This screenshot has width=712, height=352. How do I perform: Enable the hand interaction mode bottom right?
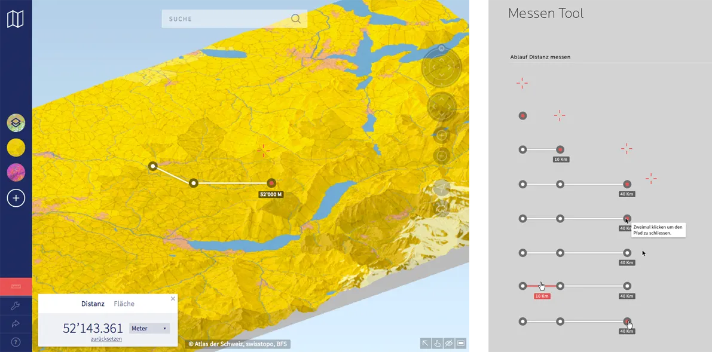click(438, 343)
